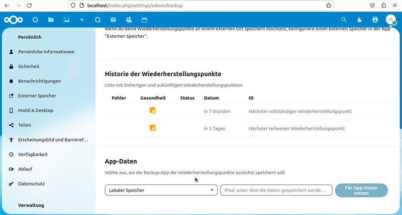The height and width of the screenshot is (215, 402).
Task: Open the Nextcloud logo home link
Action: click(14, 20)
